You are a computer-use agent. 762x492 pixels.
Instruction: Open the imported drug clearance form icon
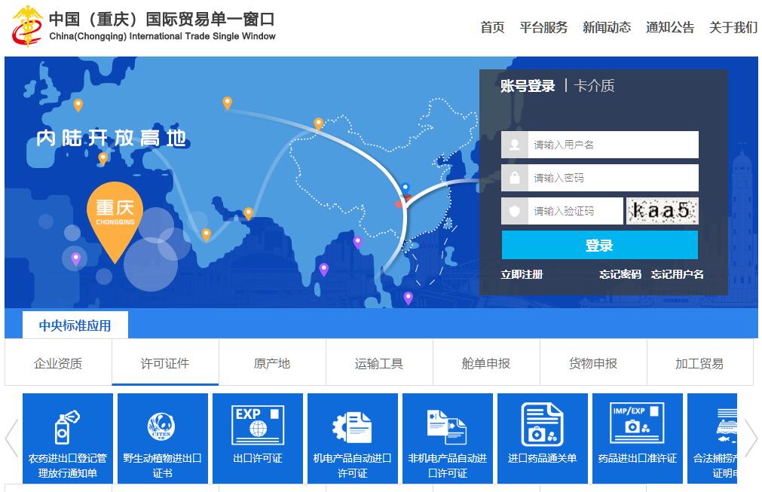coord(542,426)
